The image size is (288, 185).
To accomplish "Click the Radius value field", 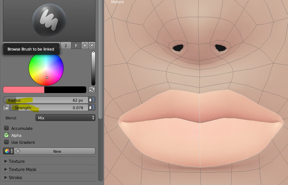I will [x=46, y=100].
